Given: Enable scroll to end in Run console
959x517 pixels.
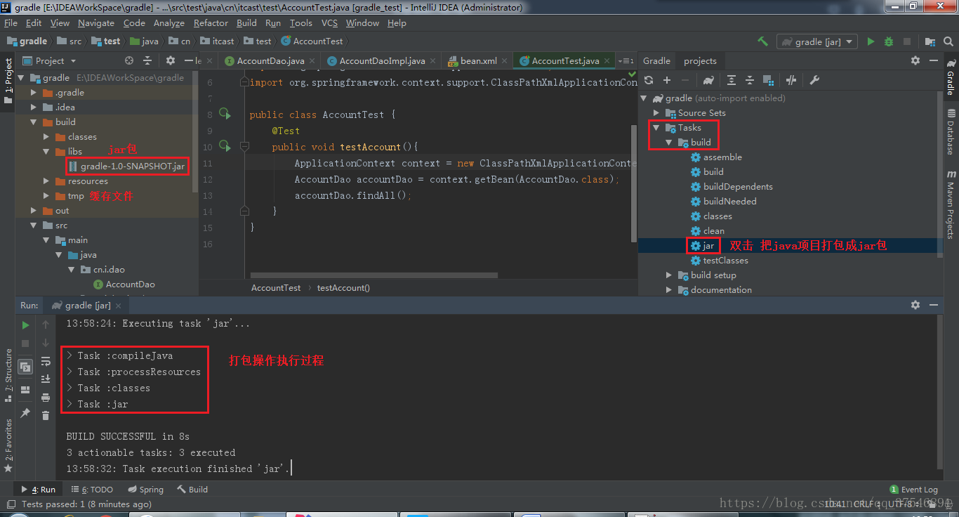Looking at the screenshot, I should tap(46, 379).
